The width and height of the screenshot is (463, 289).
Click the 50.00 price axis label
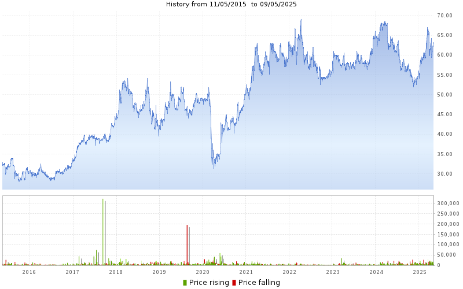point(444,95)
